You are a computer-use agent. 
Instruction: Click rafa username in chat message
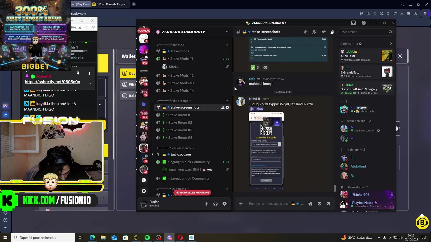252,79
